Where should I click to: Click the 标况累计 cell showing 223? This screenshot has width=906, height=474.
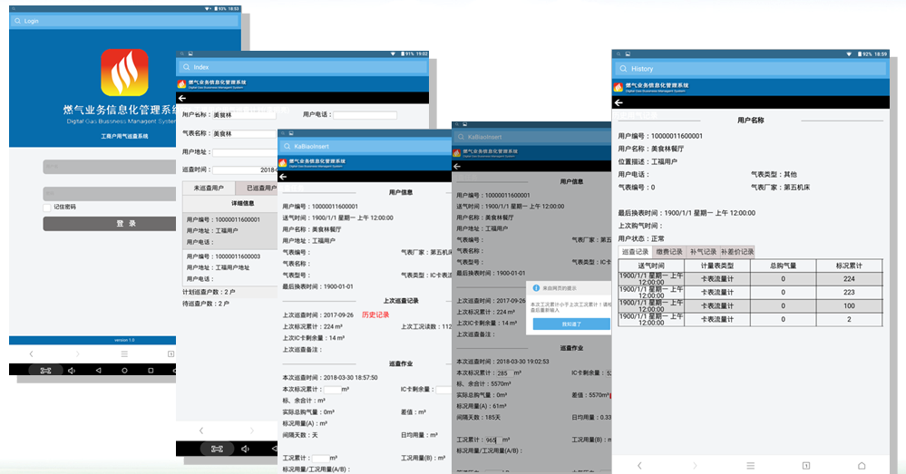(849, 292)
